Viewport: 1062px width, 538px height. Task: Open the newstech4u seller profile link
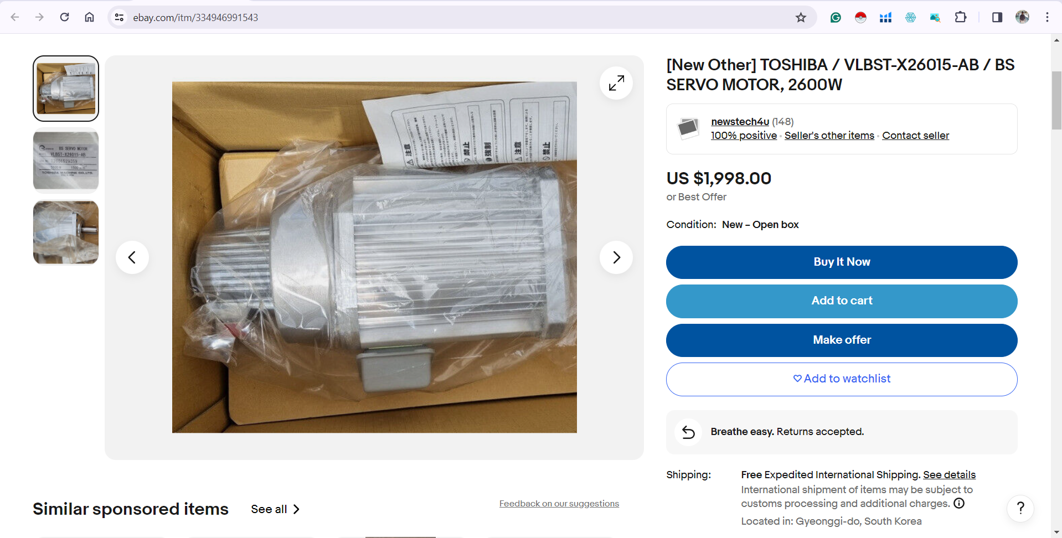[x=740, y=121]
